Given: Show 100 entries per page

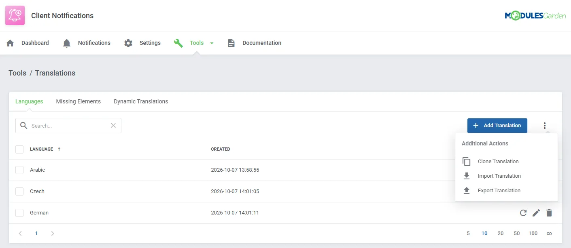Looking at the screenshot, I should tap(533, 233).
